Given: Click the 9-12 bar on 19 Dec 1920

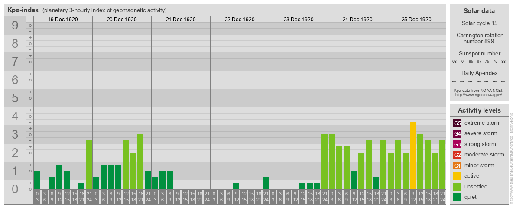Looking at the screenshot, I should coord(59,177).
